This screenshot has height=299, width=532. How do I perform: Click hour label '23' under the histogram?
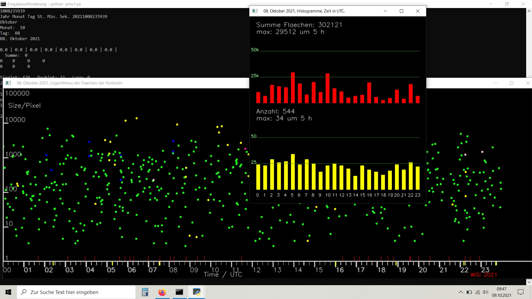[x=418, y=195]
